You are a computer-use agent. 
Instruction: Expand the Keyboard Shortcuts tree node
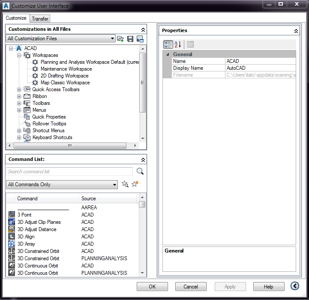[19, 137]
